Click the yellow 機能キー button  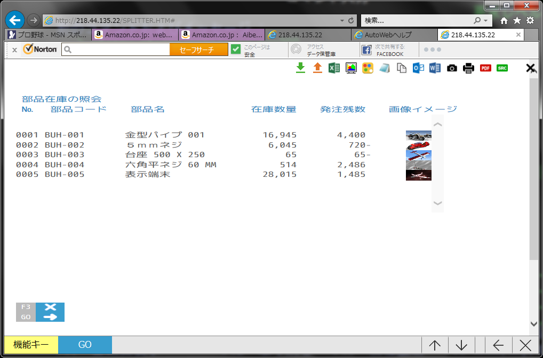[29, 345]
